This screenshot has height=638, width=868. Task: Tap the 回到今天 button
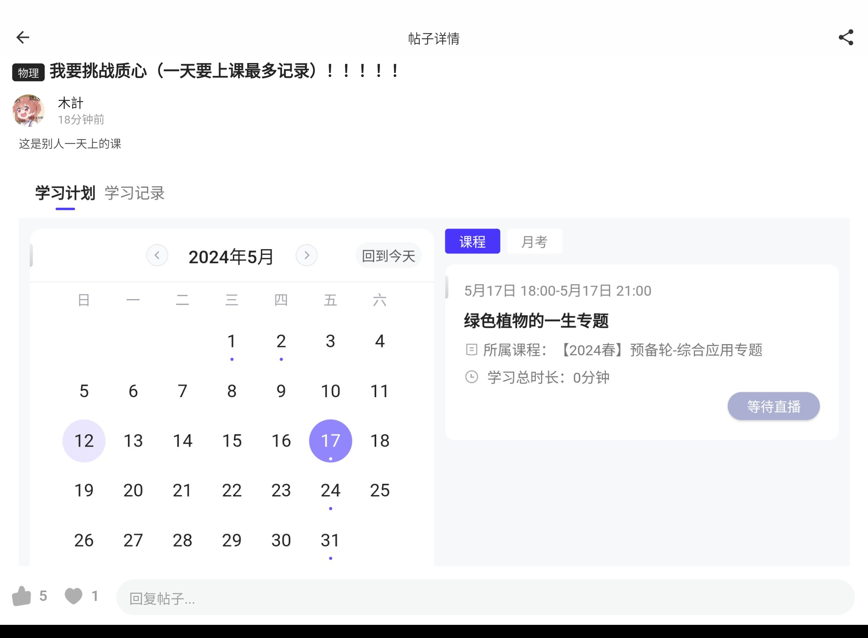coord(388,256)
